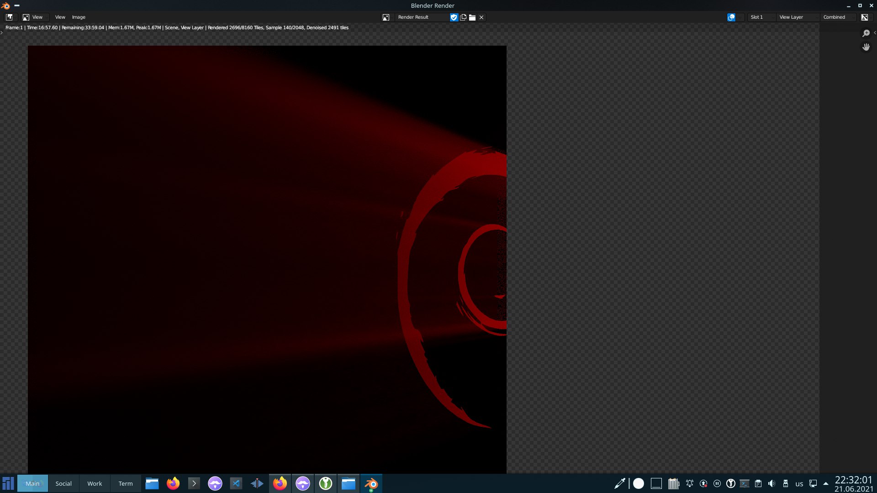Open the View menu
This screenshot has width=877, height=493.
[x=60, y=17]
